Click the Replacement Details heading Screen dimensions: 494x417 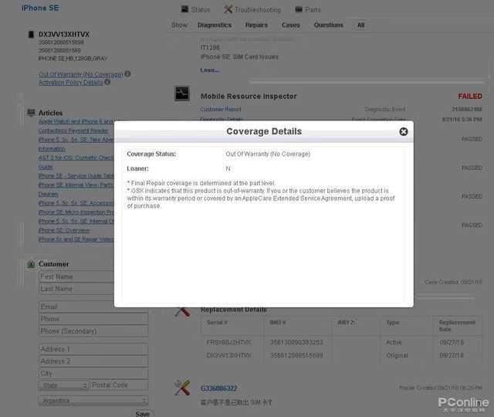[x=234, y=310]
